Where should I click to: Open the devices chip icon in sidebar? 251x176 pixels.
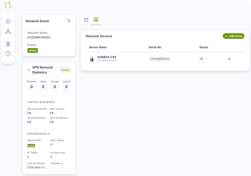click(x=8, y=21)
